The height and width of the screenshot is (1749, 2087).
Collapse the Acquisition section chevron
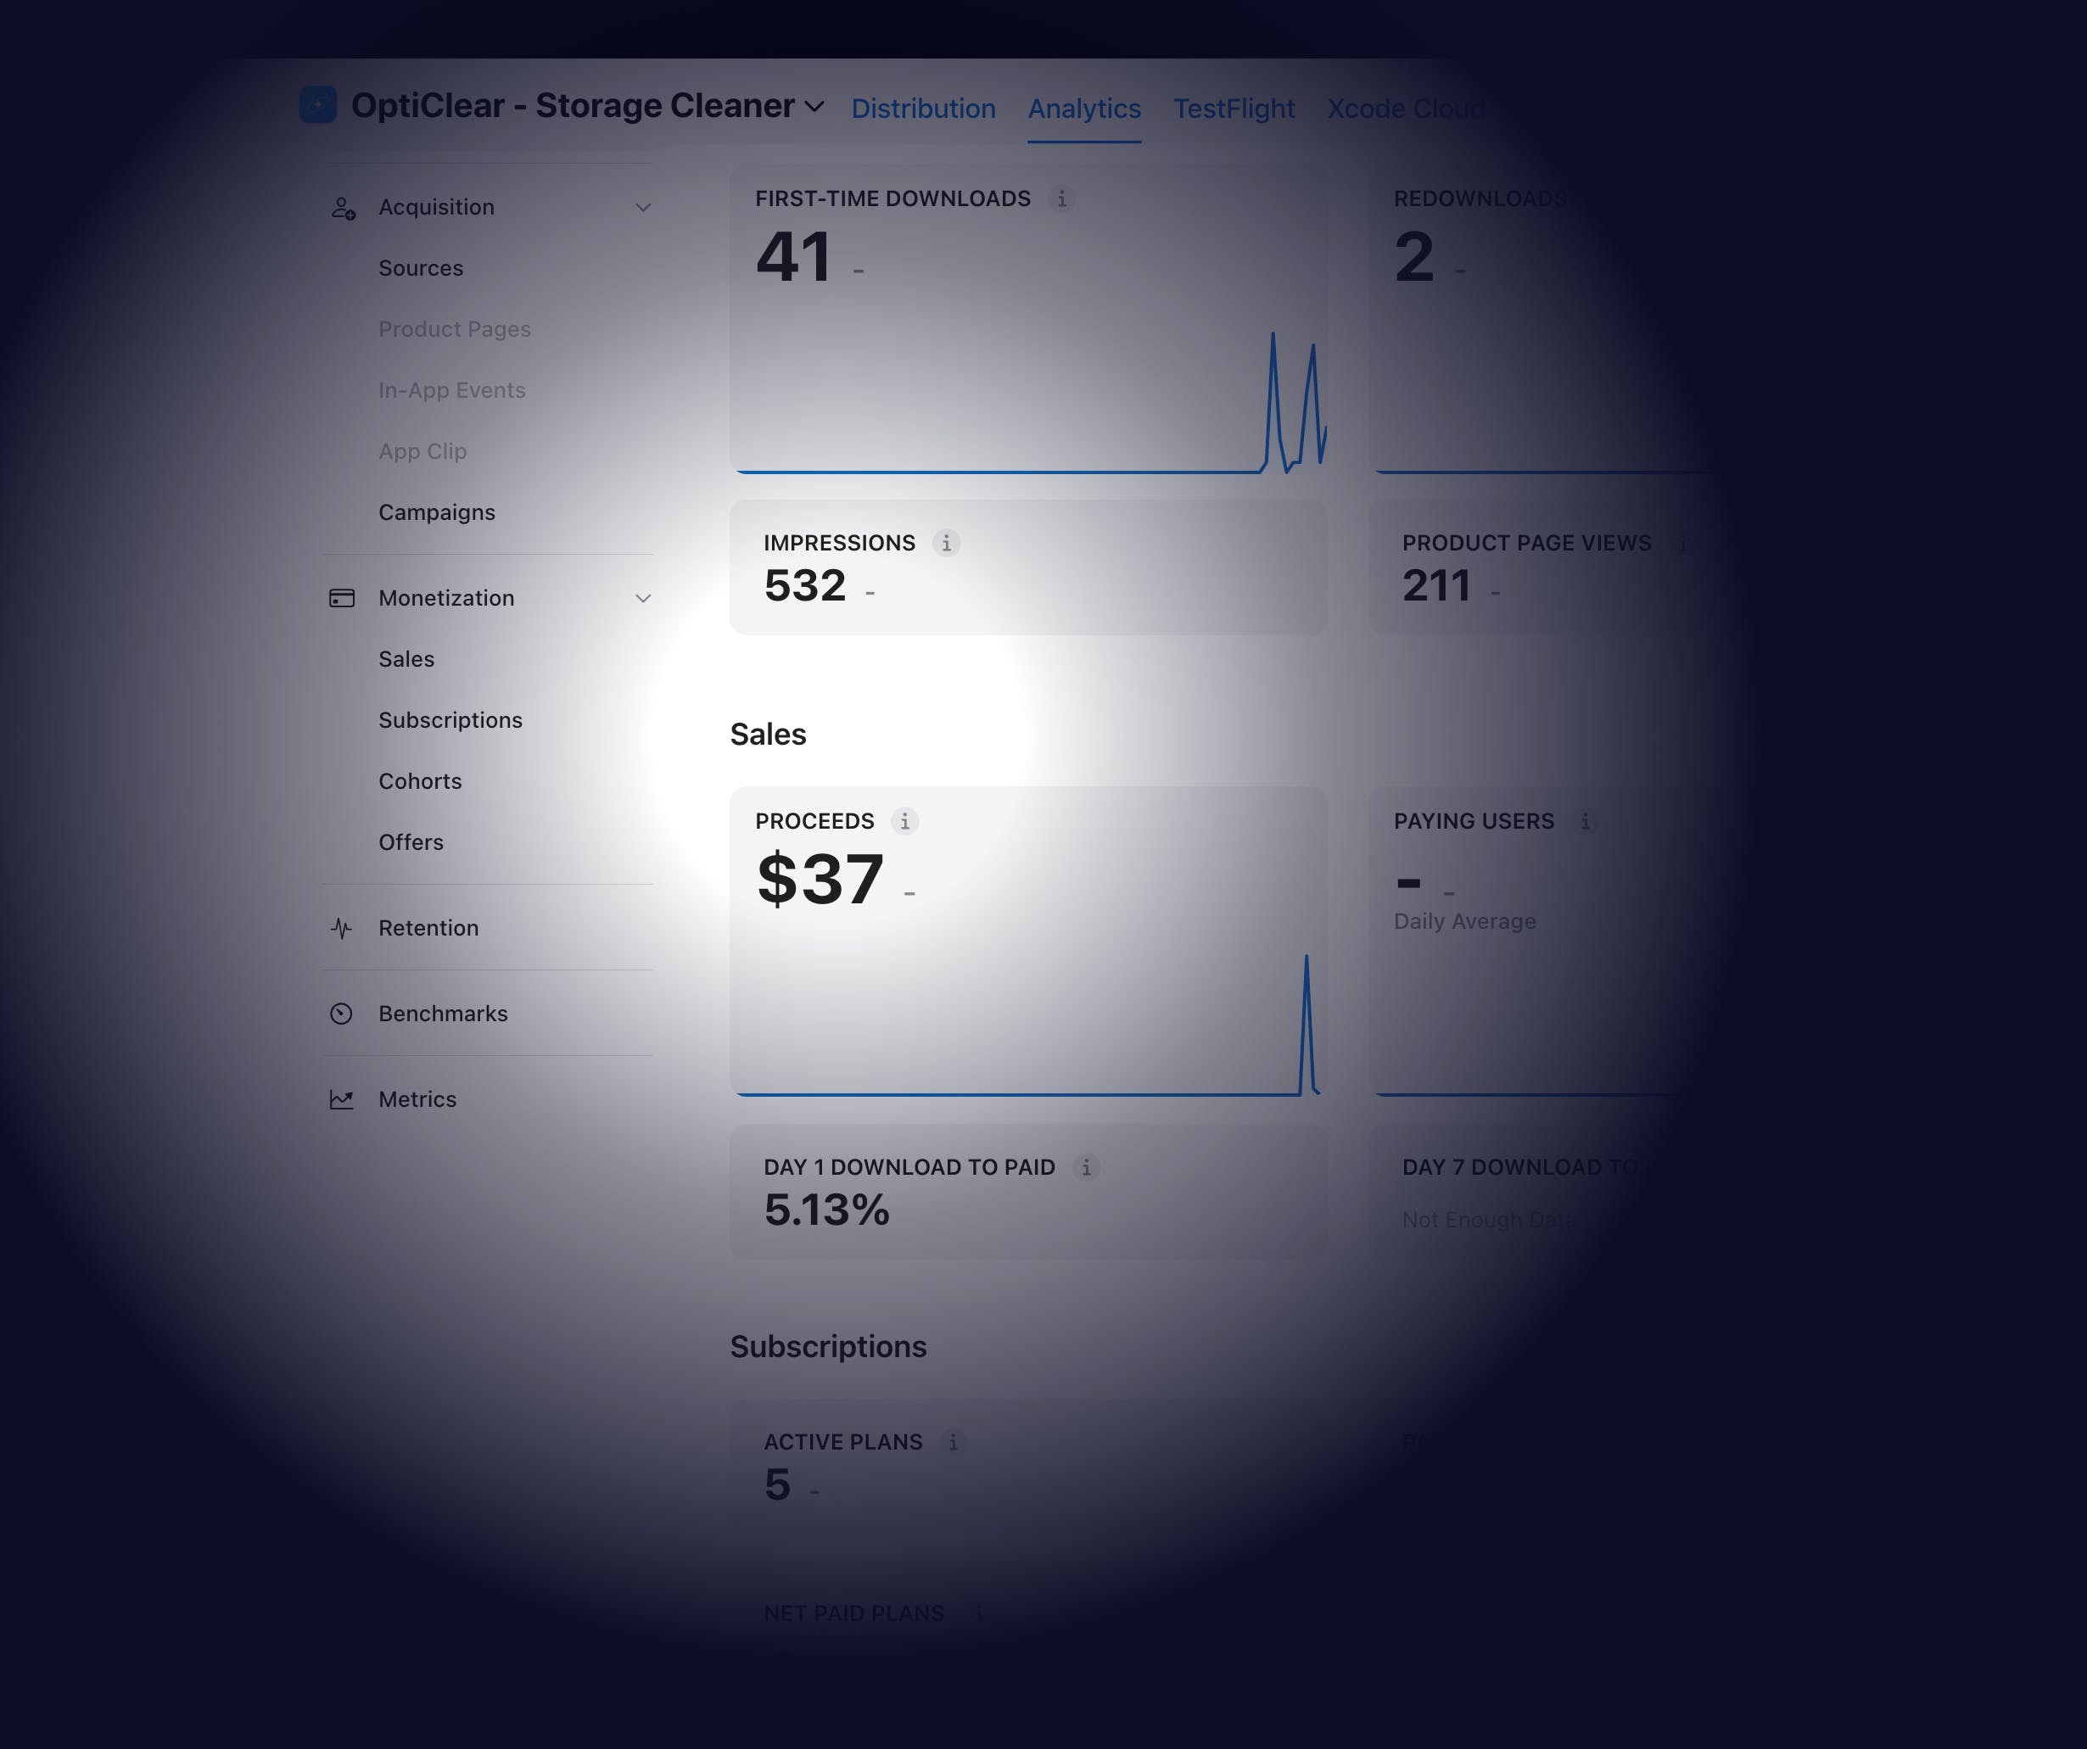(x=643, y=207)
